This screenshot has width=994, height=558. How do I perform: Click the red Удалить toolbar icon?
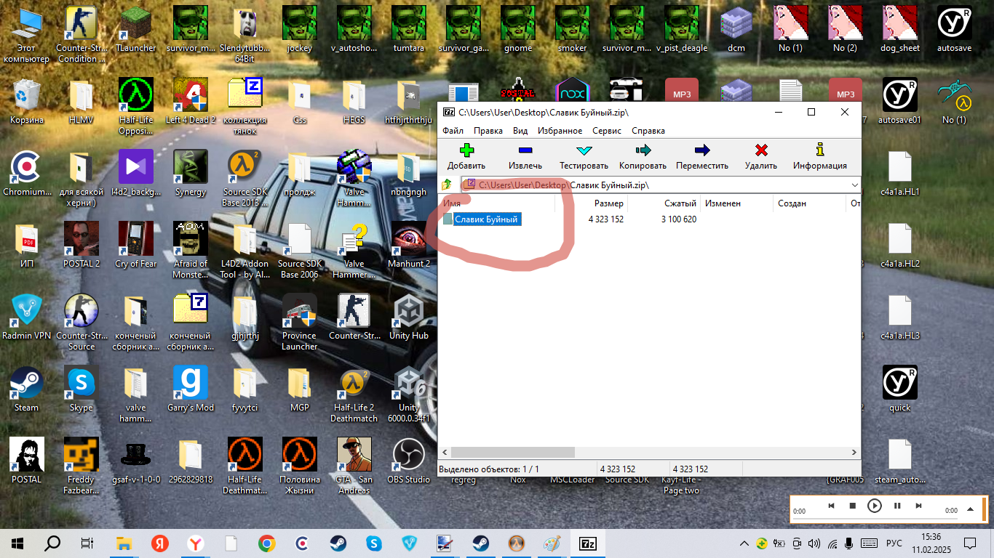click(761, 150)
